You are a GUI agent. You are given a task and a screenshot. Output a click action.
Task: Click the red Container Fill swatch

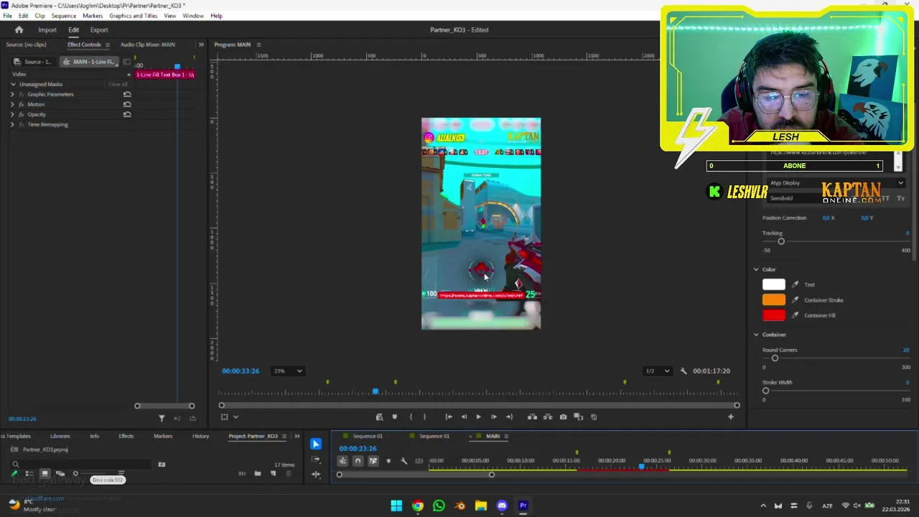(x=773, y=315)
